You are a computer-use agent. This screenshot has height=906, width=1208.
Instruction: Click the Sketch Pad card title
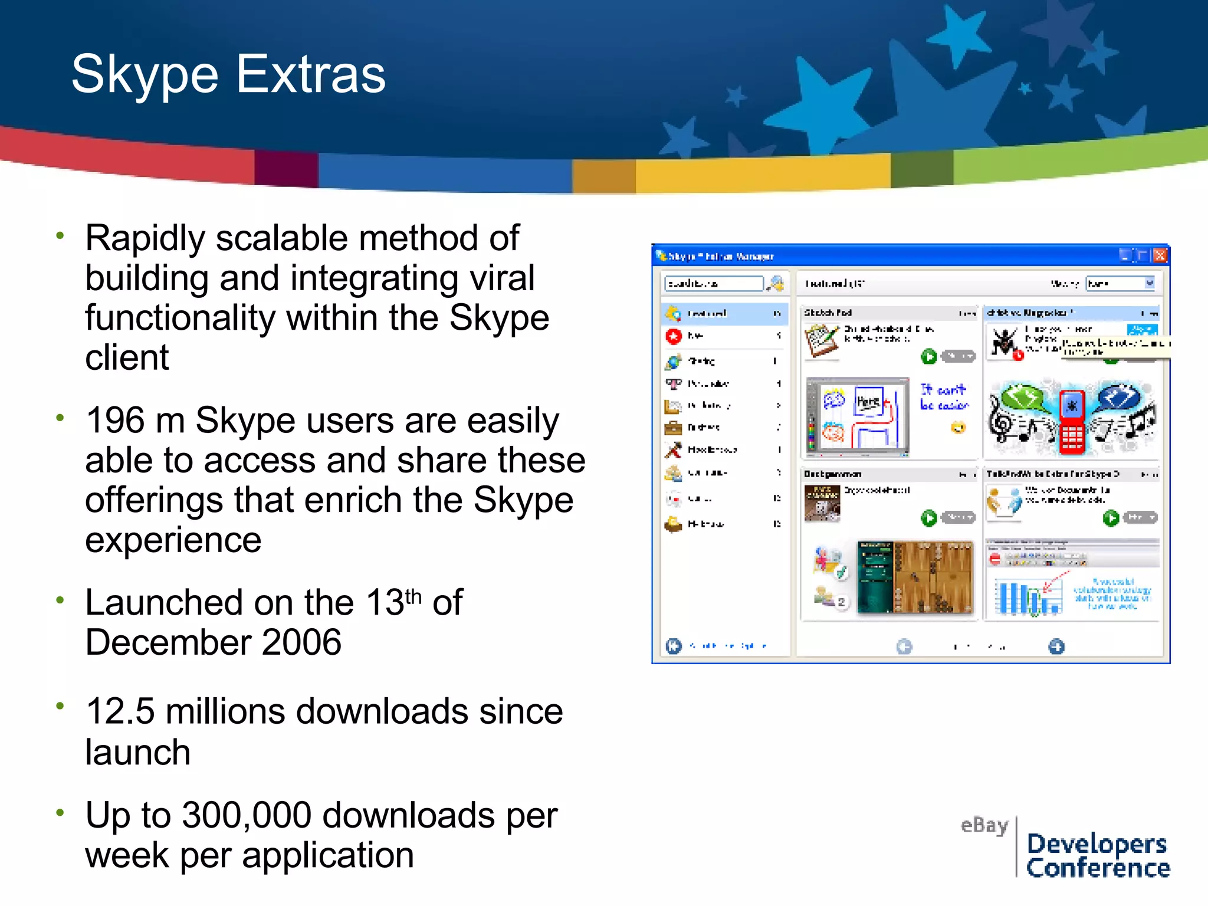[828, 313]
